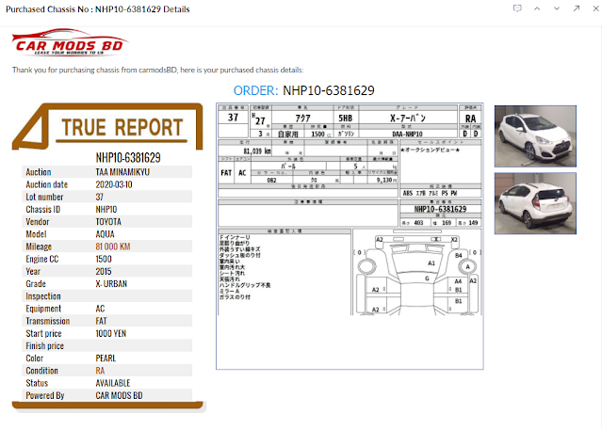
Task: Click the thank you message text
Action: pos(157,70)
